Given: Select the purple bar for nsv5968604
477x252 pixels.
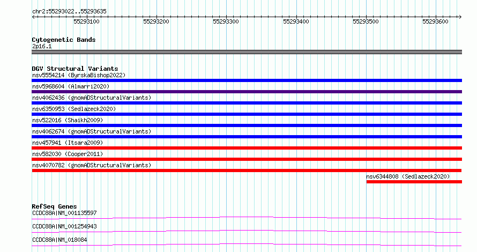Looking at the screenshot, I should tap(247, 92).
